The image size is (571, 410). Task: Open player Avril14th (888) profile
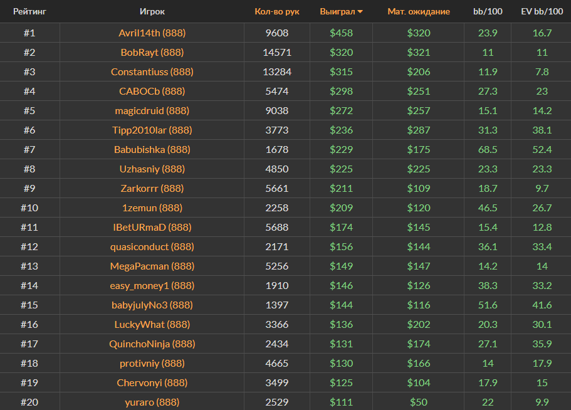tap(152, 33)
